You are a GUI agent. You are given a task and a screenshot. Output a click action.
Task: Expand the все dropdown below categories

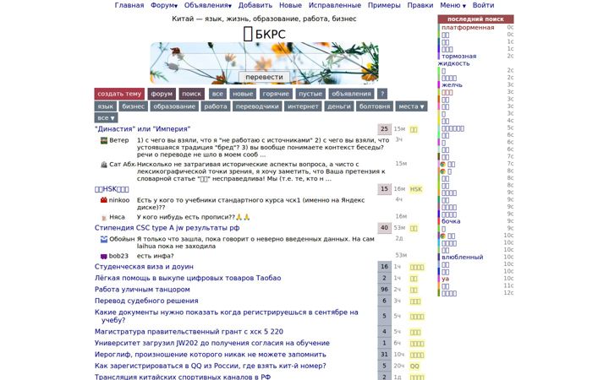pyautogui.click(x=106, y=118)
